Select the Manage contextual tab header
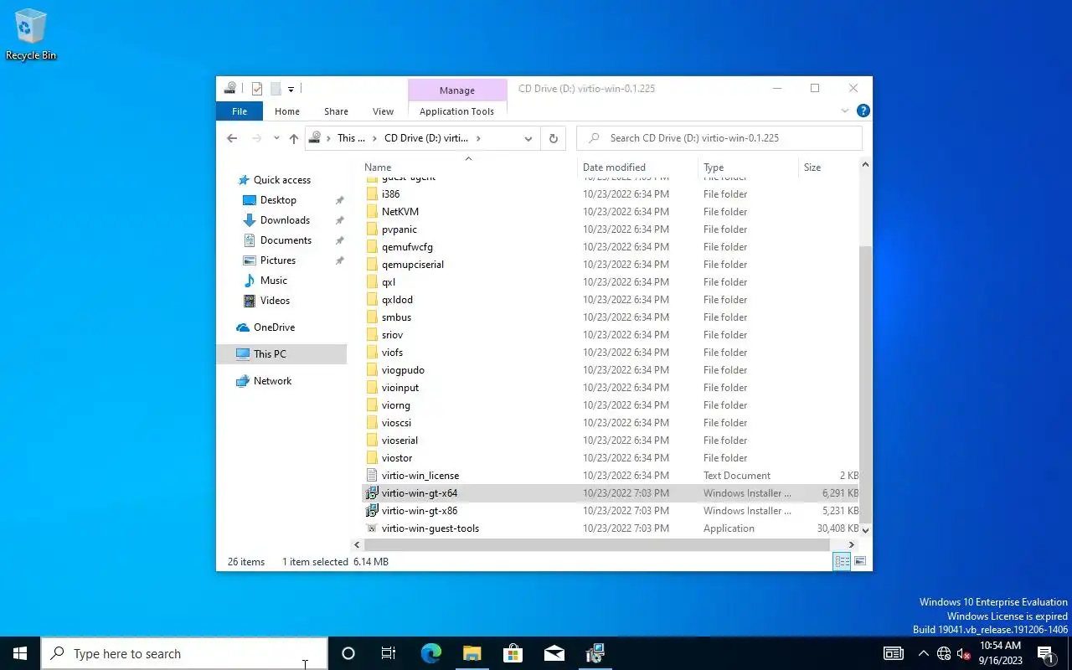 pyautogui.click(x=457, y=90)
